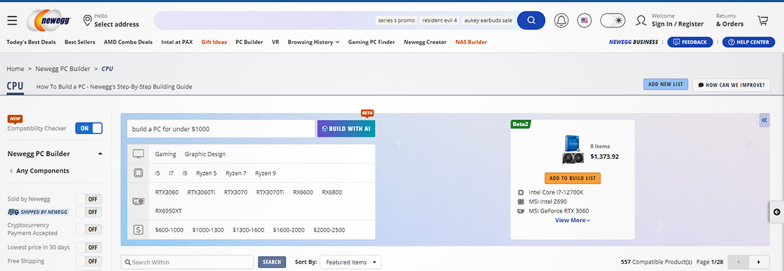784x271 pixels.
Task: Click the monitor usage icon
Action: tap(138, 154)
